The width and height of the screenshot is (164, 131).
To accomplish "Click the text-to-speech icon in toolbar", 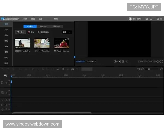I will point(63,69).
